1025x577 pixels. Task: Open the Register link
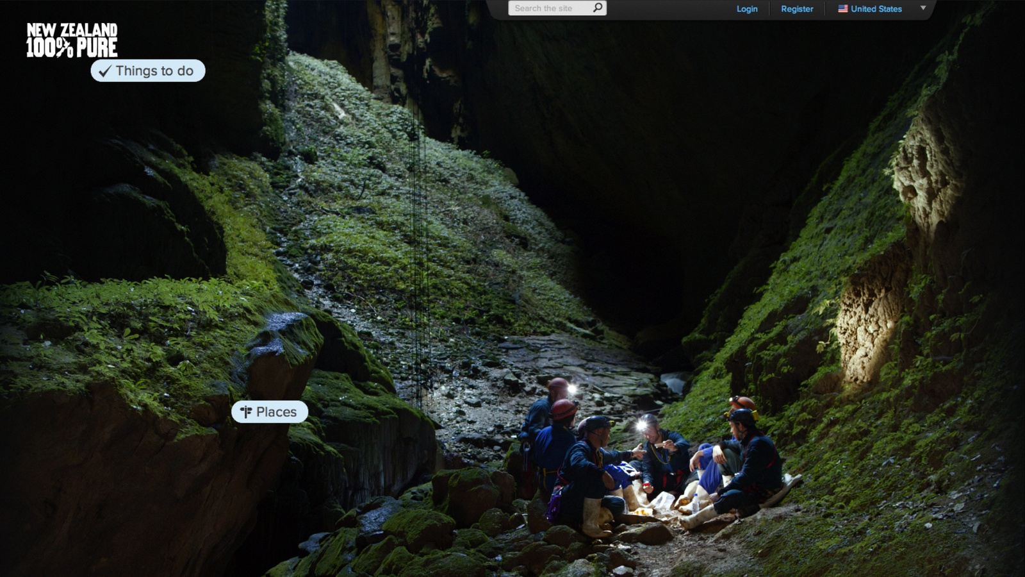[797, 9]
